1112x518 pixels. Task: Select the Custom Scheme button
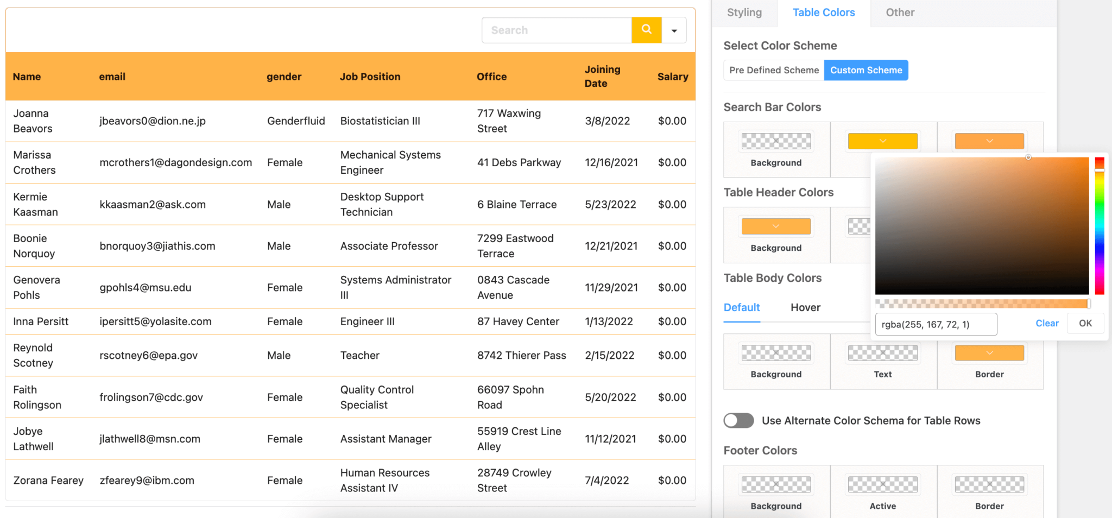(865, 70)
